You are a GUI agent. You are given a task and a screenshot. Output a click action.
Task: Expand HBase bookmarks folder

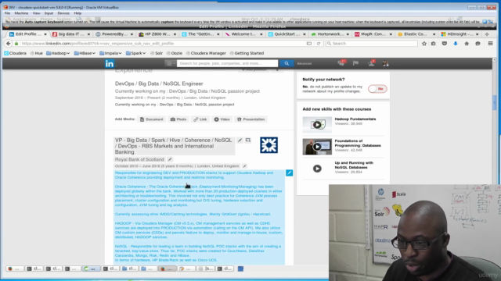tap(85, 53)
